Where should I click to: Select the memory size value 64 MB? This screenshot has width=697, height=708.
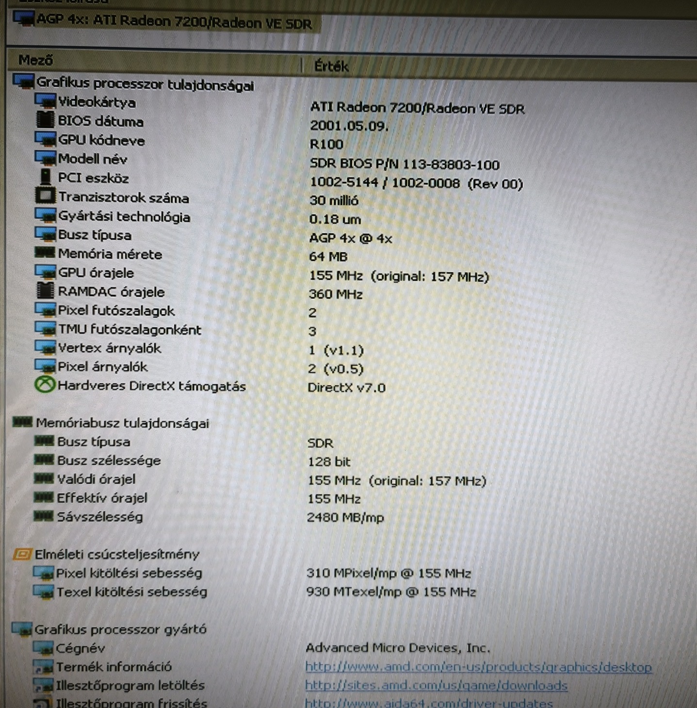328,257
